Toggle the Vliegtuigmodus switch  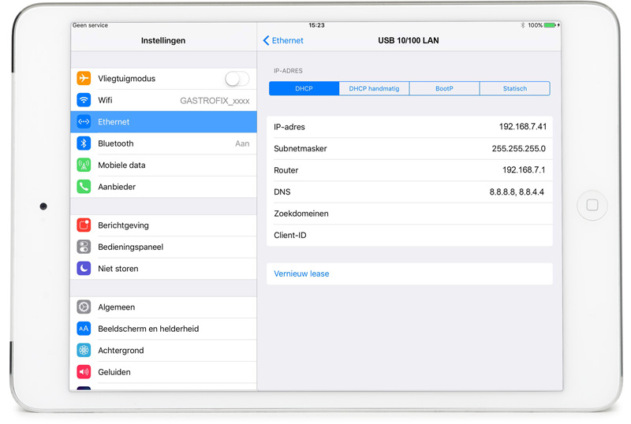click(237, 79)
